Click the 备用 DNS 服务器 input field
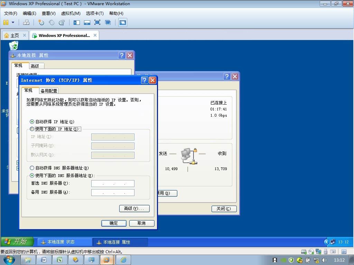The image size is (354, 265). coord(113,193)
